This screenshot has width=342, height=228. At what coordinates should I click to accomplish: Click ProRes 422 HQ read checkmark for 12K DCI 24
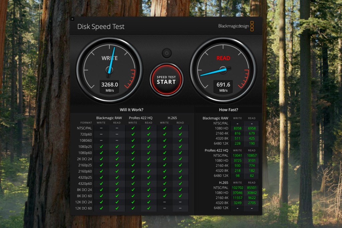click(x=149, y=202)
